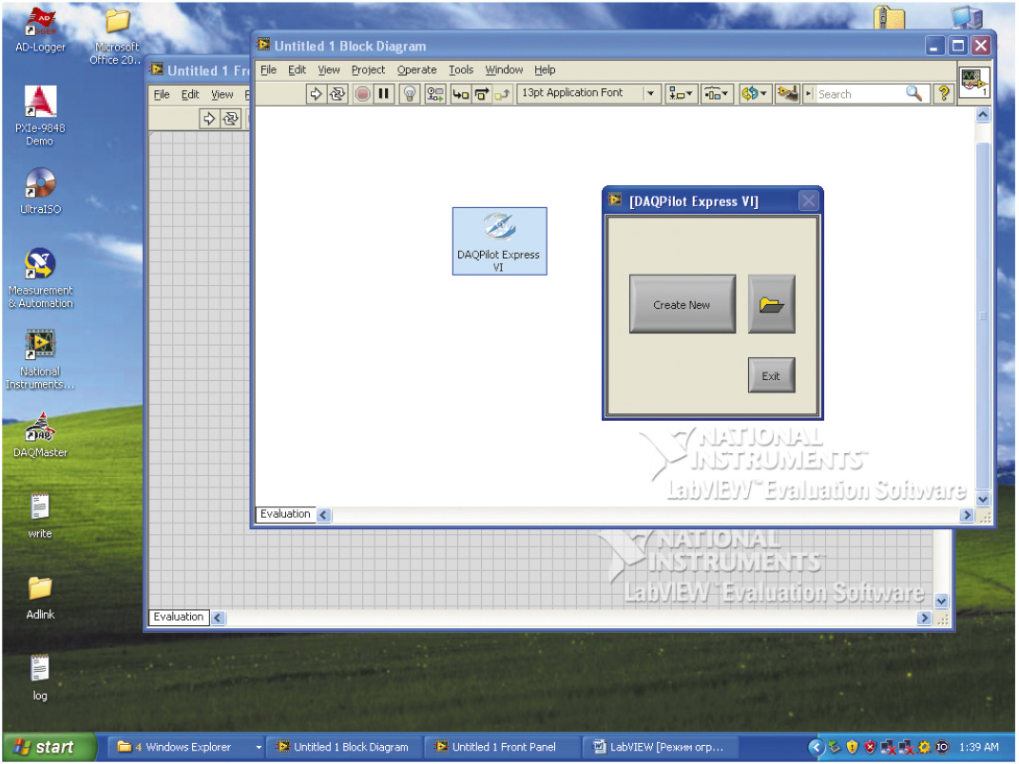Image resolution: width=1019 pixels, height=764 pixels.
Task: Click the Front Panel horizontal scrollbar left arrow
Action: pyautogui.click(x=219, y=618)
